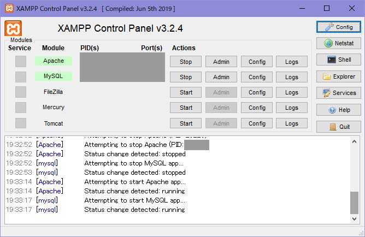
Task: Start the FileZilla module
Action: 186,92
